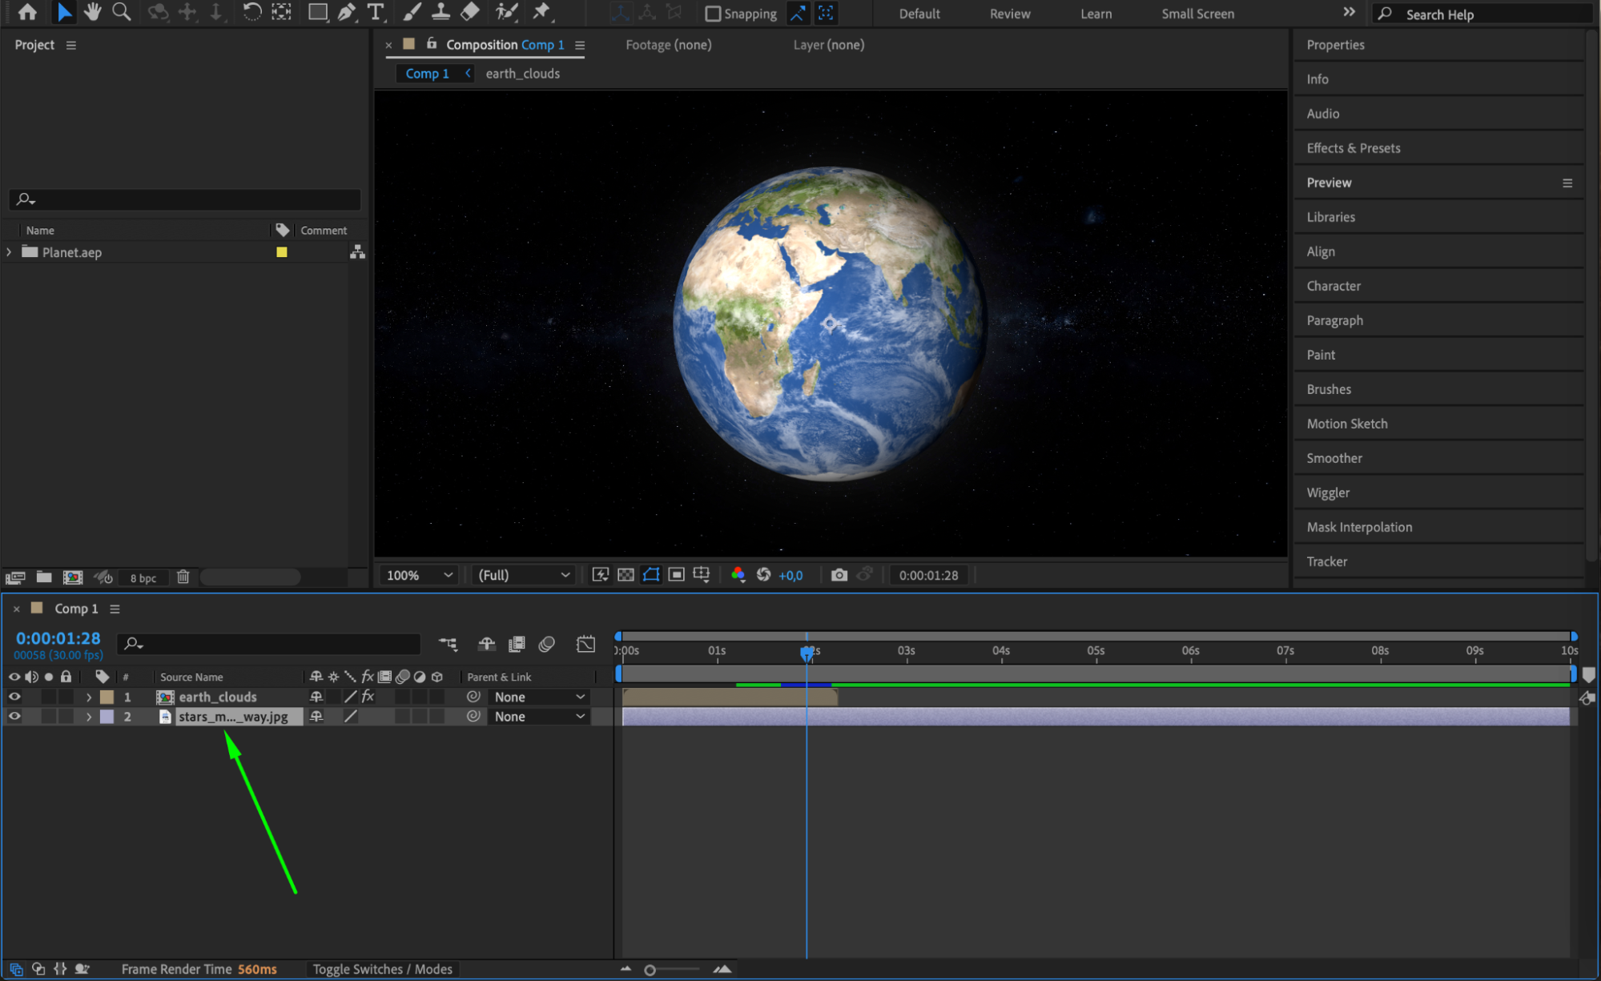
Task: Open the 100% magnification dropdown
Action: (420, 575)
